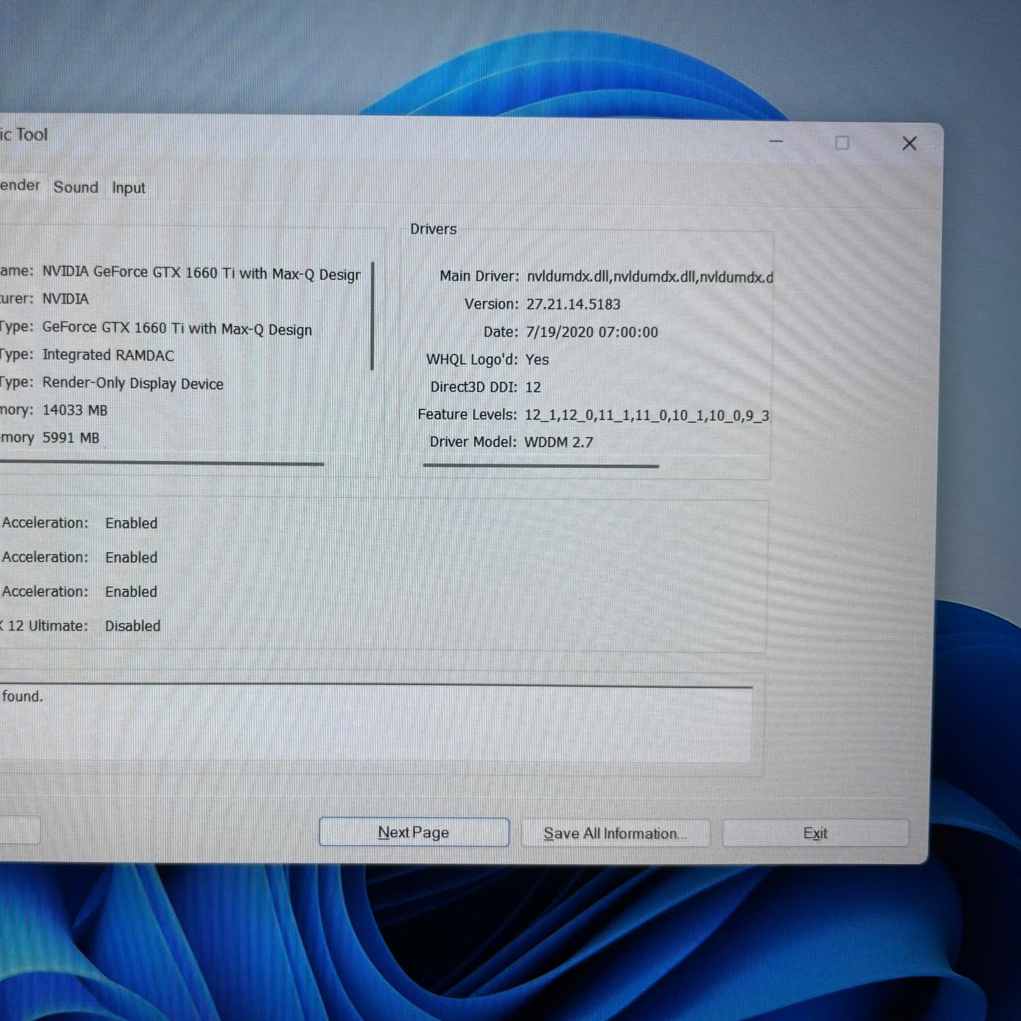1021x1021 pixels.
Task: Click Save All Information button
Action: [615, 834]
